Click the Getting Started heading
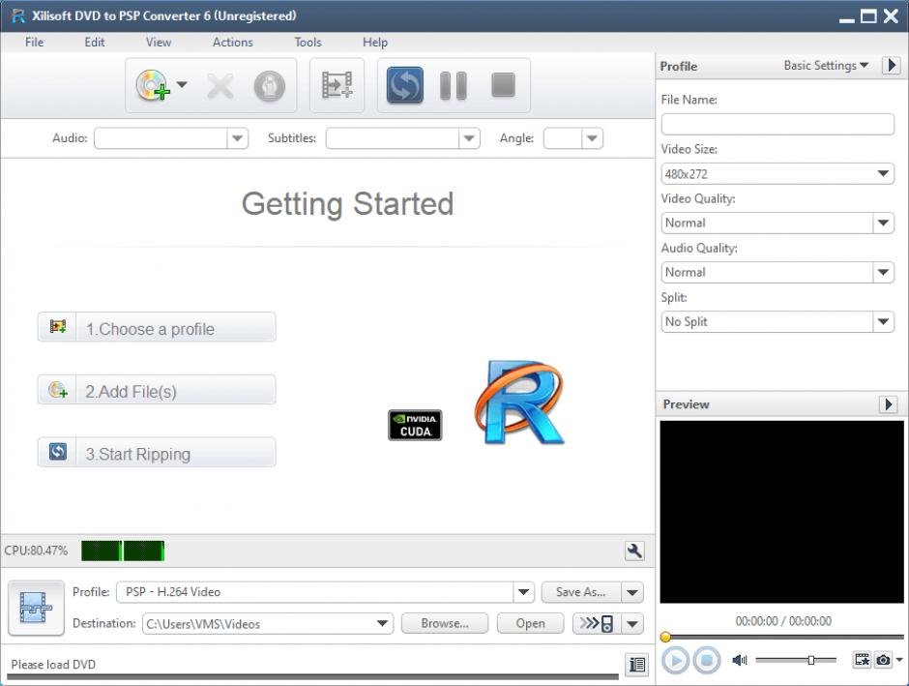Screen dimensions: 909x686 tap(347, 204)
